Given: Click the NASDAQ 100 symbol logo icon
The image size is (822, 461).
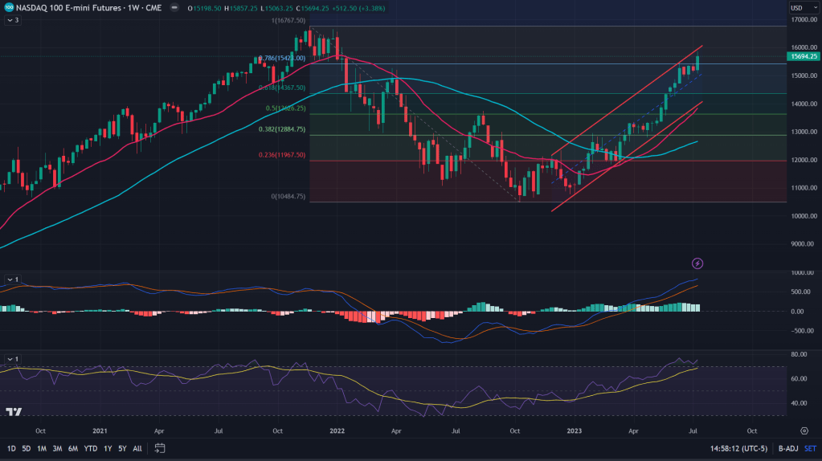Looking at the screenshot, I should (x=9, y=7).
